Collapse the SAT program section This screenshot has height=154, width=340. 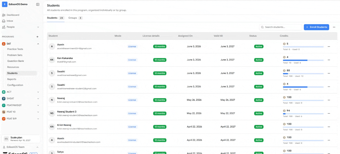point(38,44)
